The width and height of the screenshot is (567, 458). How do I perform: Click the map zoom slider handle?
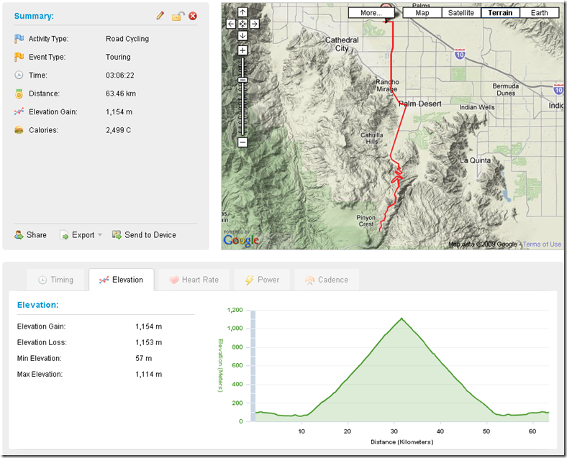242,80
